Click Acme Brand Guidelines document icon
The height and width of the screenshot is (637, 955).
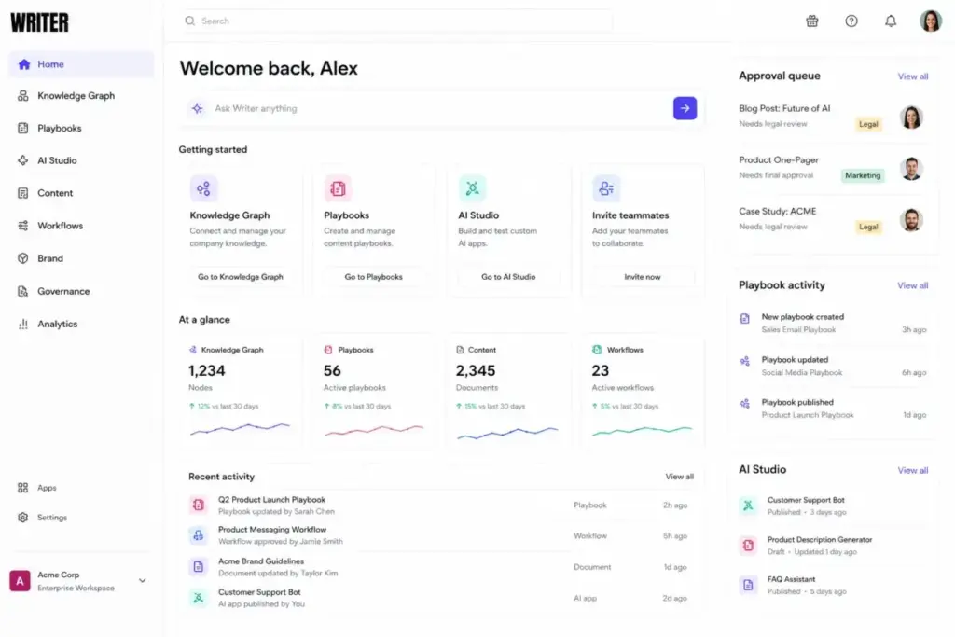(199, 567)
